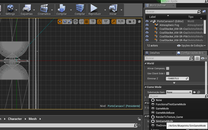Switch world/local coordinate system globe icon
Screen dimensions: 208x130
tap(76, 21)
